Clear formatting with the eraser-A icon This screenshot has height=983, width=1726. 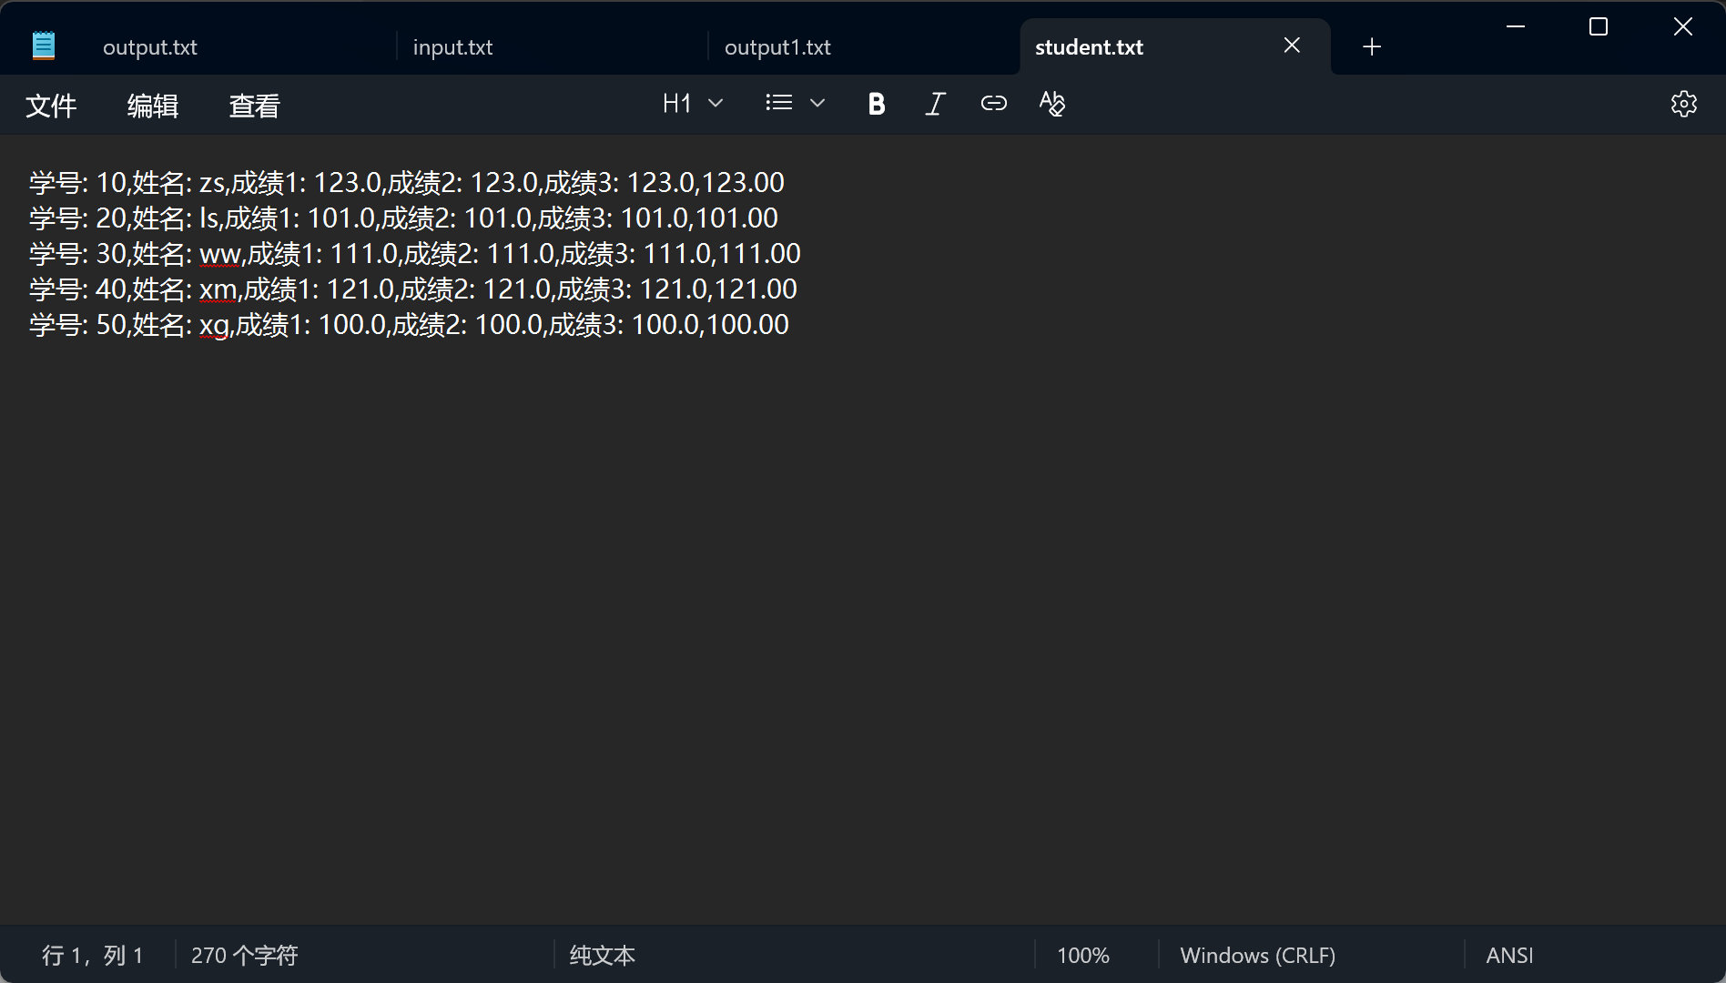[x=1051, y=104]
